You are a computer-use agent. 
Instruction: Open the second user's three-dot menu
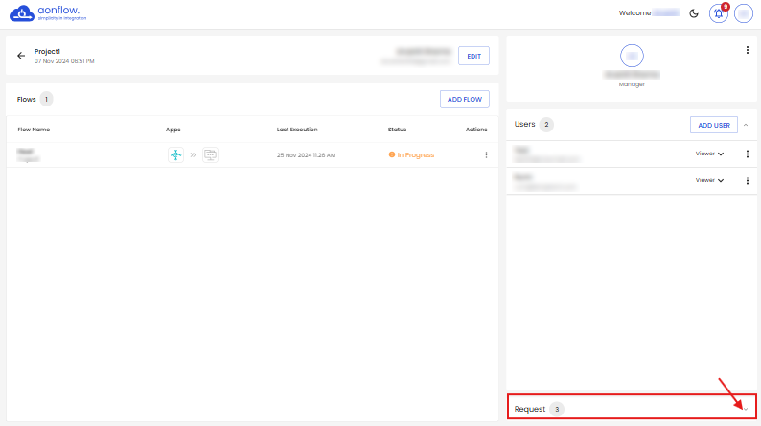(747, 180)
